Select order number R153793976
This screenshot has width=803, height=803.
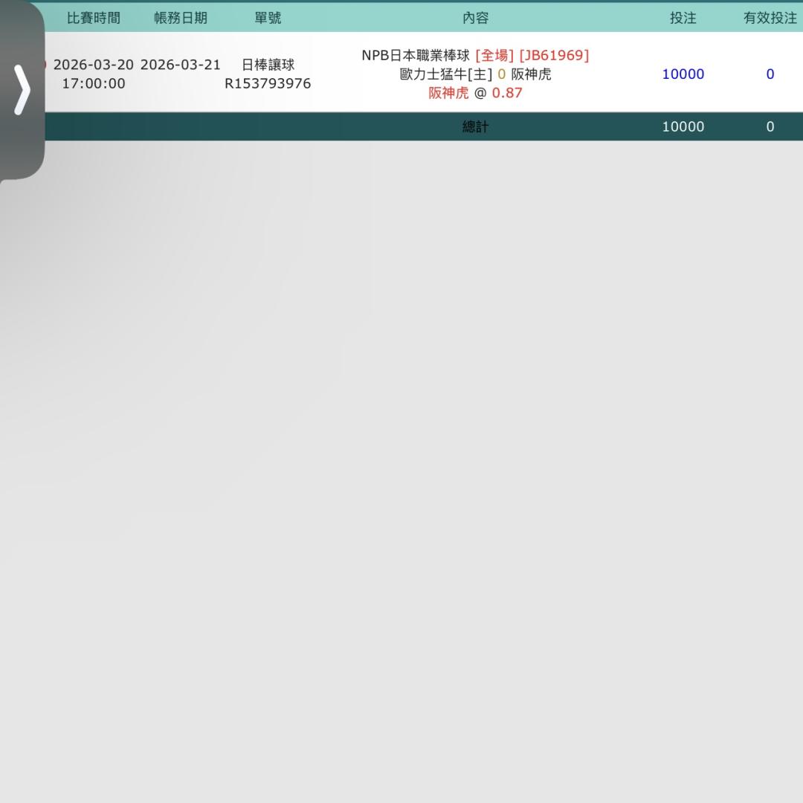click(268, 83)
